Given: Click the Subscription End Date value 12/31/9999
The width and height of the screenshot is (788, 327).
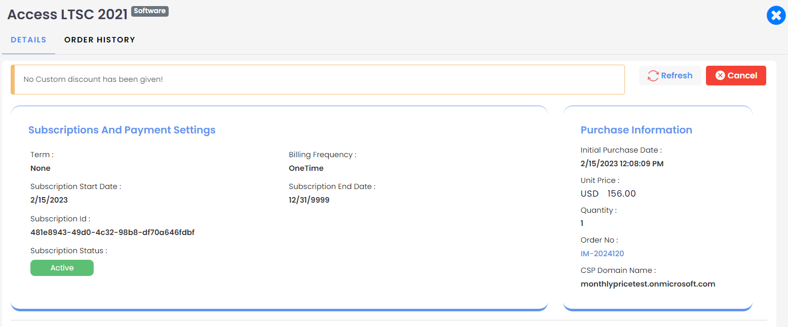Looking at the screenshot, I should tap(309, 200).
